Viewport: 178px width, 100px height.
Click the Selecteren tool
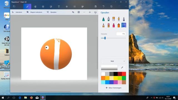pyautogui.click(x=17, y=12)
